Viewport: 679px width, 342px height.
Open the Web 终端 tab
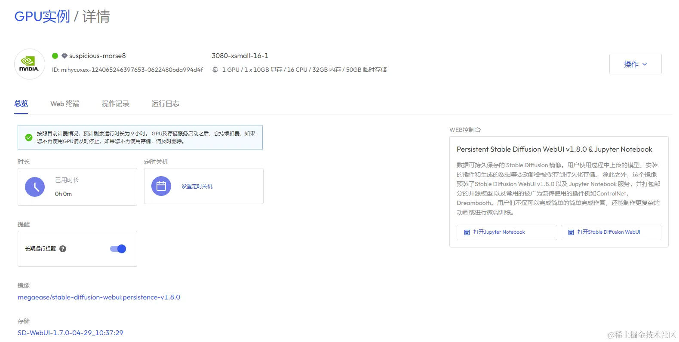coord(65,104)
